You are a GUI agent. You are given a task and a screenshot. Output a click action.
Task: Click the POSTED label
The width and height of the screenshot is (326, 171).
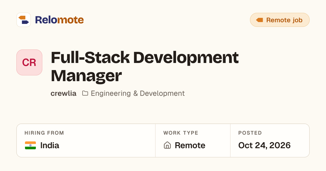[250, 133]
